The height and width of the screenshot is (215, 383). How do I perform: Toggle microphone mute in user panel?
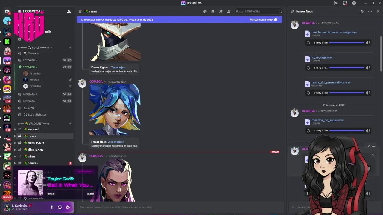coord(52,207)
